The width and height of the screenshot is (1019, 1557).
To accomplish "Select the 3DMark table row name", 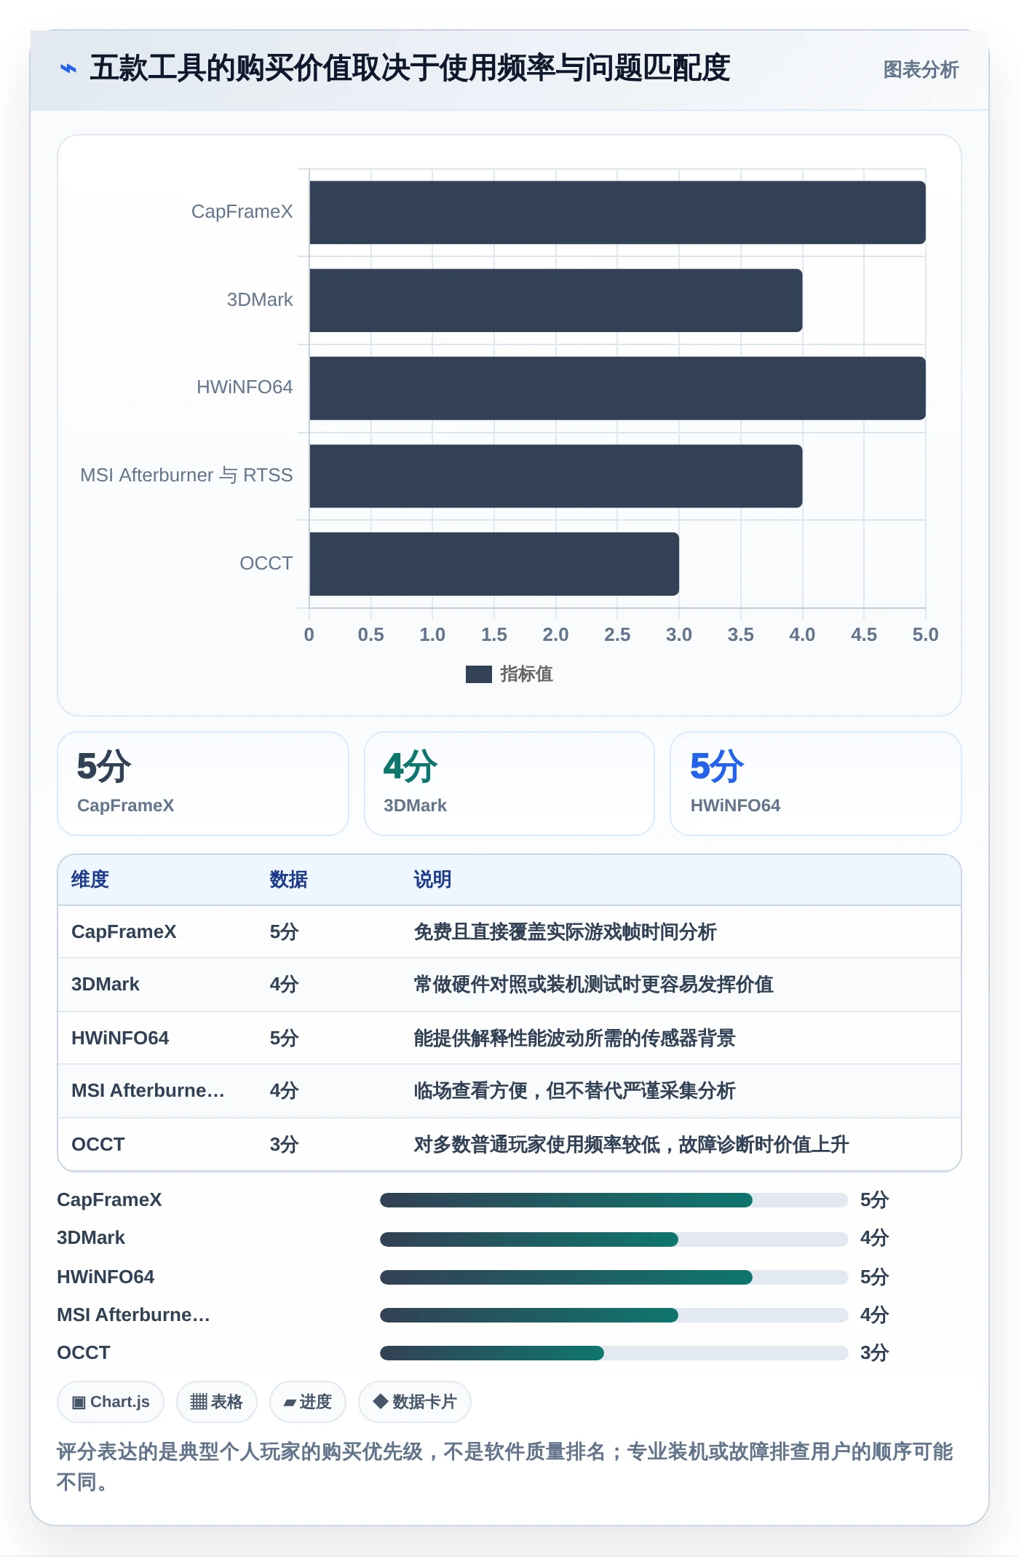I will 106,985.
